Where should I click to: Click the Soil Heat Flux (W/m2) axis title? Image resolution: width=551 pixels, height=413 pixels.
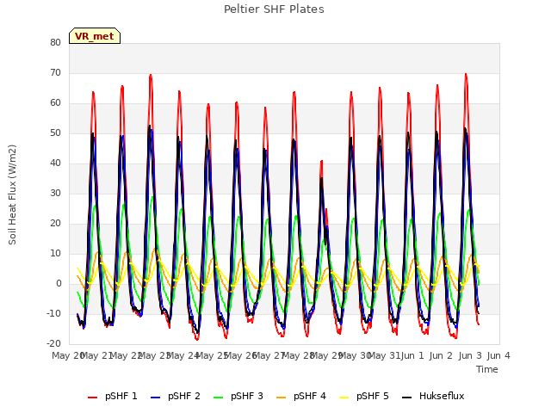(12, 194)
